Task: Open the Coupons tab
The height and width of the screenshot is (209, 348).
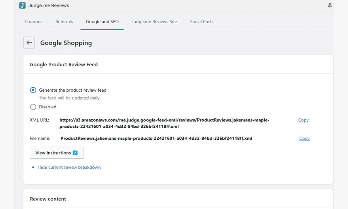Action: coord(33,22)
